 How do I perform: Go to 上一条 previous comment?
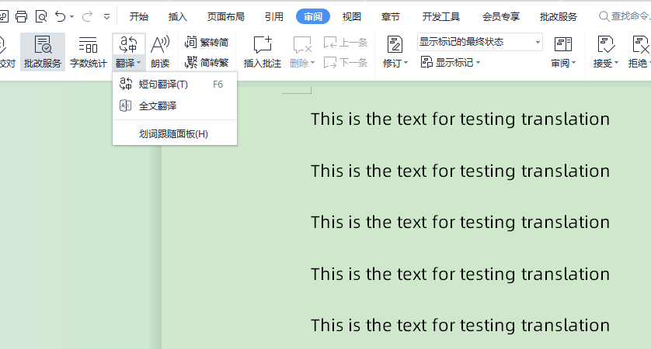pos(346,43)
